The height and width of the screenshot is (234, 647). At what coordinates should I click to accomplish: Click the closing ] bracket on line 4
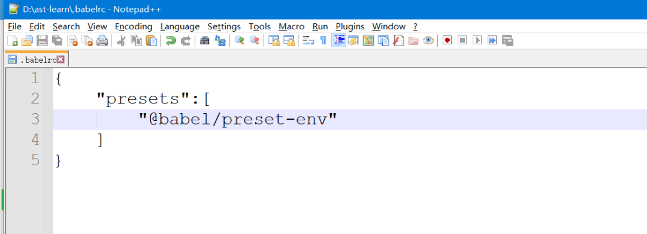(99, 141)
